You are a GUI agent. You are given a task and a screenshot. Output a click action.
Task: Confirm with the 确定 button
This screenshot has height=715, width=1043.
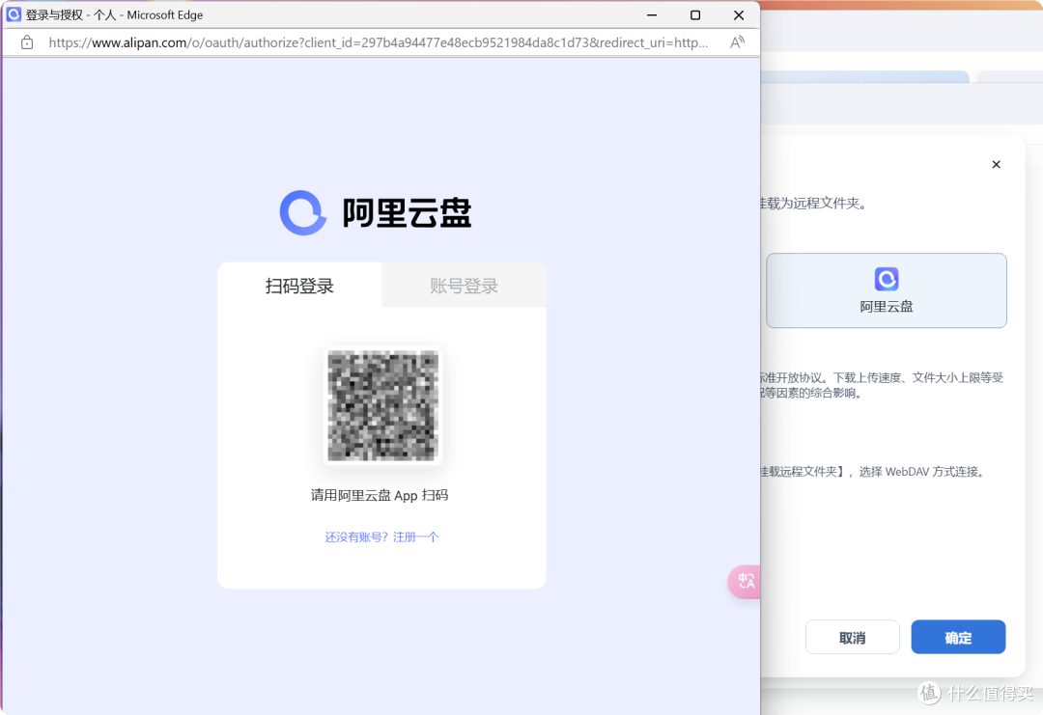(958, 637)
